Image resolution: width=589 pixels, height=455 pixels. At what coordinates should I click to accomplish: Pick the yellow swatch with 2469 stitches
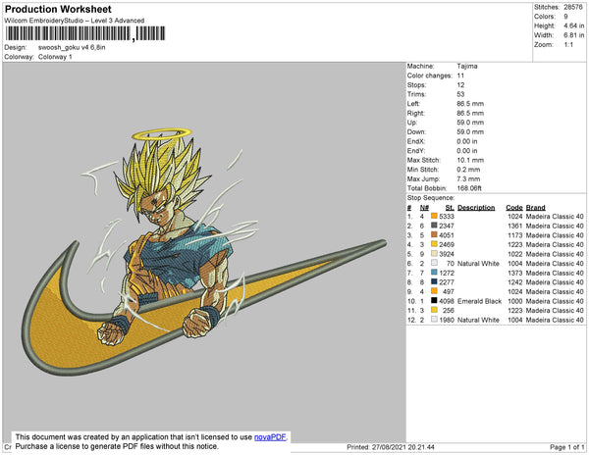point(434,244)
